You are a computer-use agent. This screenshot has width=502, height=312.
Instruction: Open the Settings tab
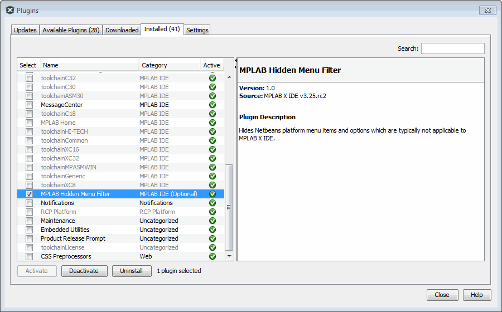coord(197,30)
